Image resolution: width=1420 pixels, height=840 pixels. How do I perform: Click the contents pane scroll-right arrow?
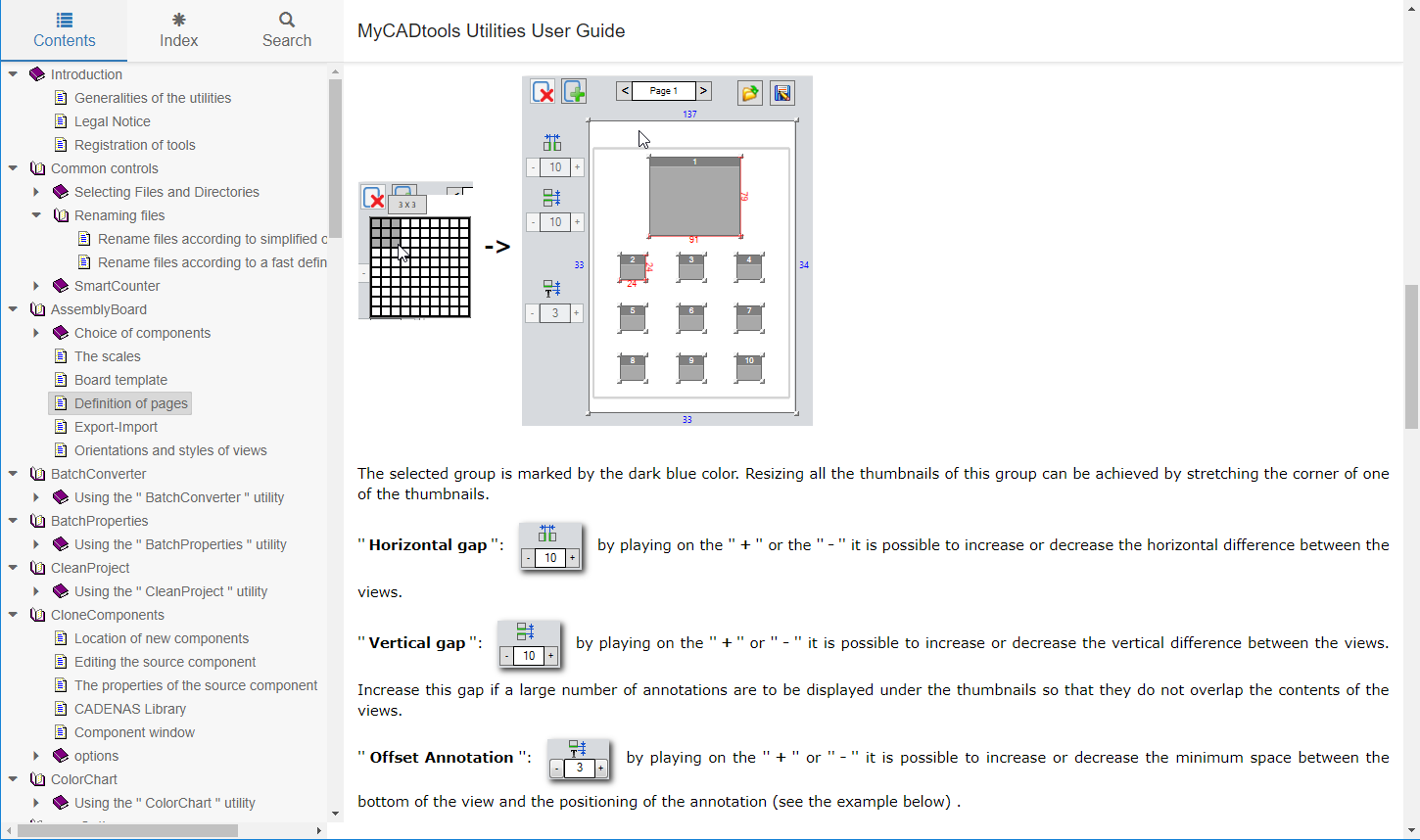318,830
